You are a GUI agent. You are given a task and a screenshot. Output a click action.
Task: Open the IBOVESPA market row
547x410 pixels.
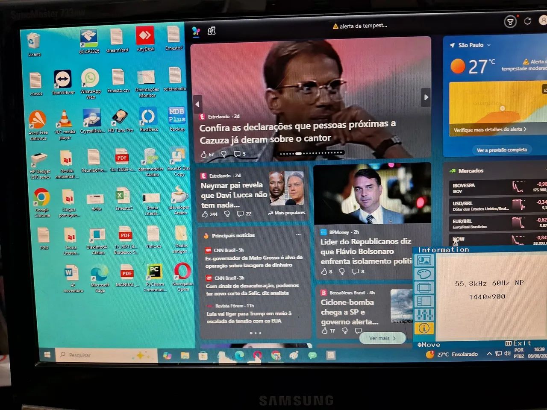498,187
